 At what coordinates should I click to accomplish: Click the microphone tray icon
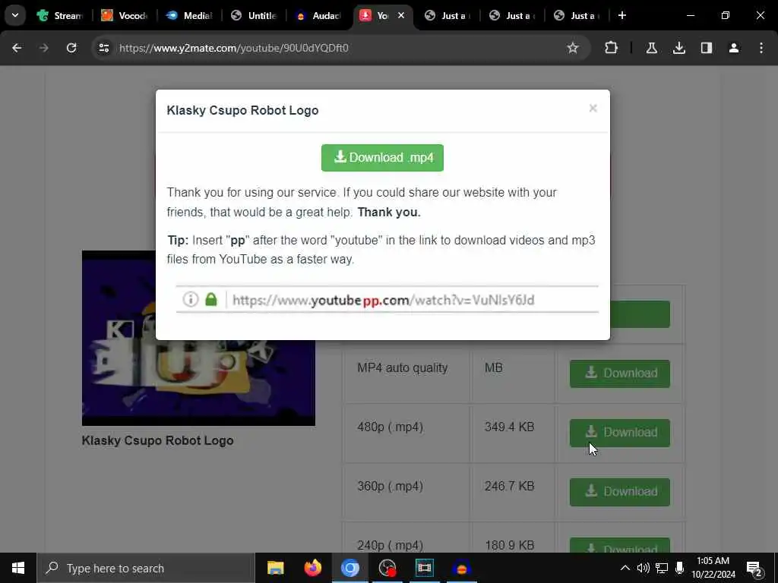coord(680,568)
